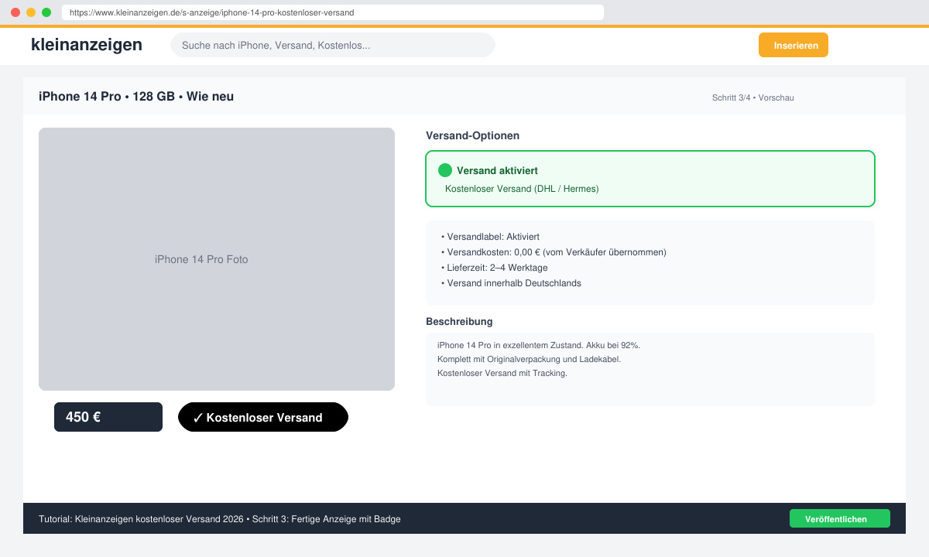Click Versand innerhalb Deutschlands line

(511, 283)
